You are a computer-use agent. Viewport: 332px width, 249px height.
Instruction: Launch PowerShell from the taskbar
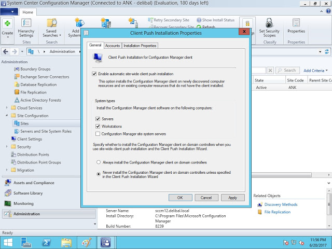46,242
